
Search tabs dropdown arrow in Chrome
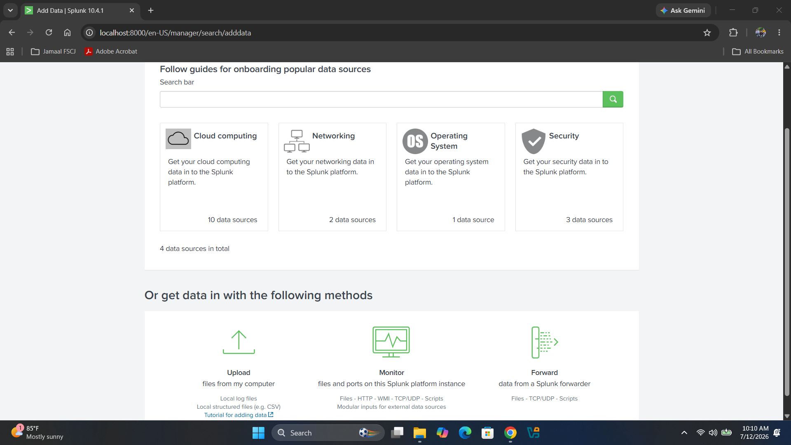pos(10,10)
